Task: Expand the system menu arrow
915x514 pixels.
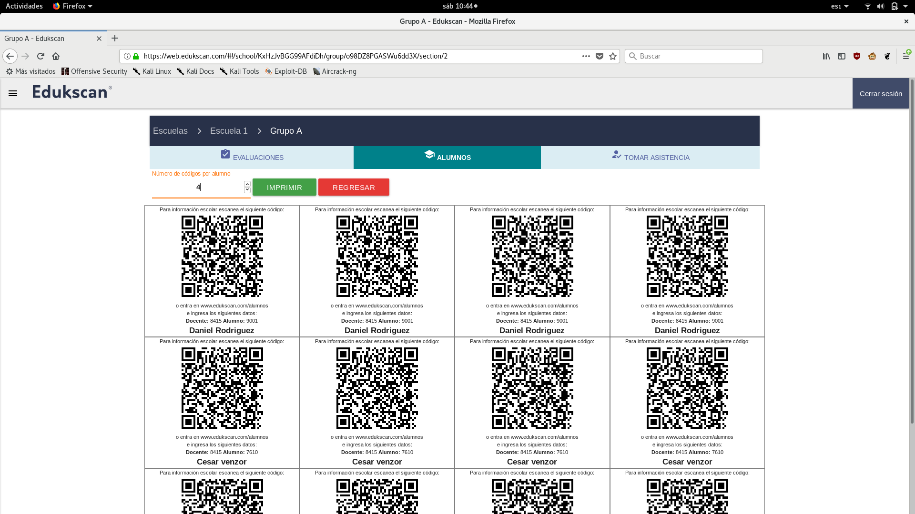Action: click(x=905, y=6)
